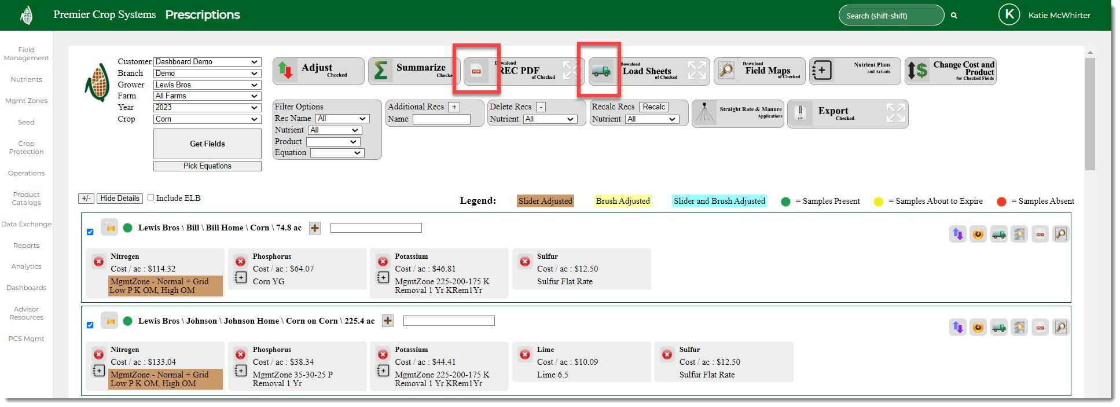Open the Customer dropdown
1120x407 pixels.
(207, 62)
